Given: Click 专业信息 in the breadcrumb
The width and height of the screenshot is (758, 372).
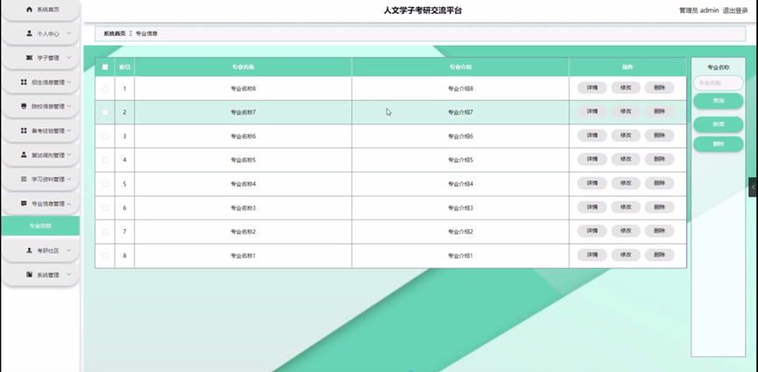Looking at the screenshot, I should pyautogui.click(x=146, y=33).
